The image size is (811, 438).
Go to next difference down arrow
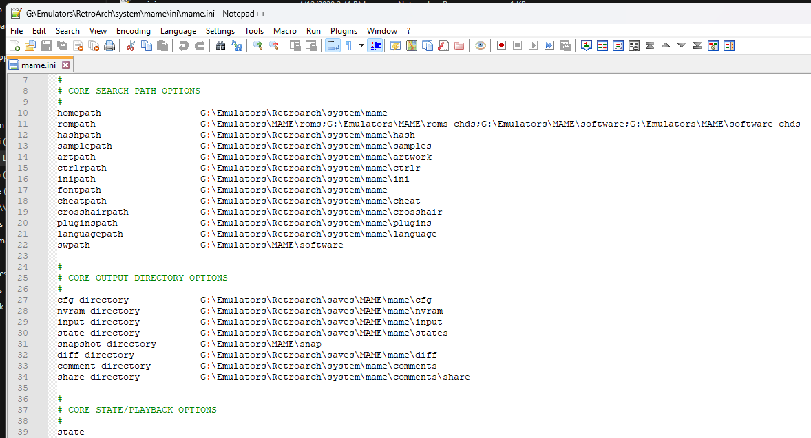pyautogui.click(x=682, y=46)
